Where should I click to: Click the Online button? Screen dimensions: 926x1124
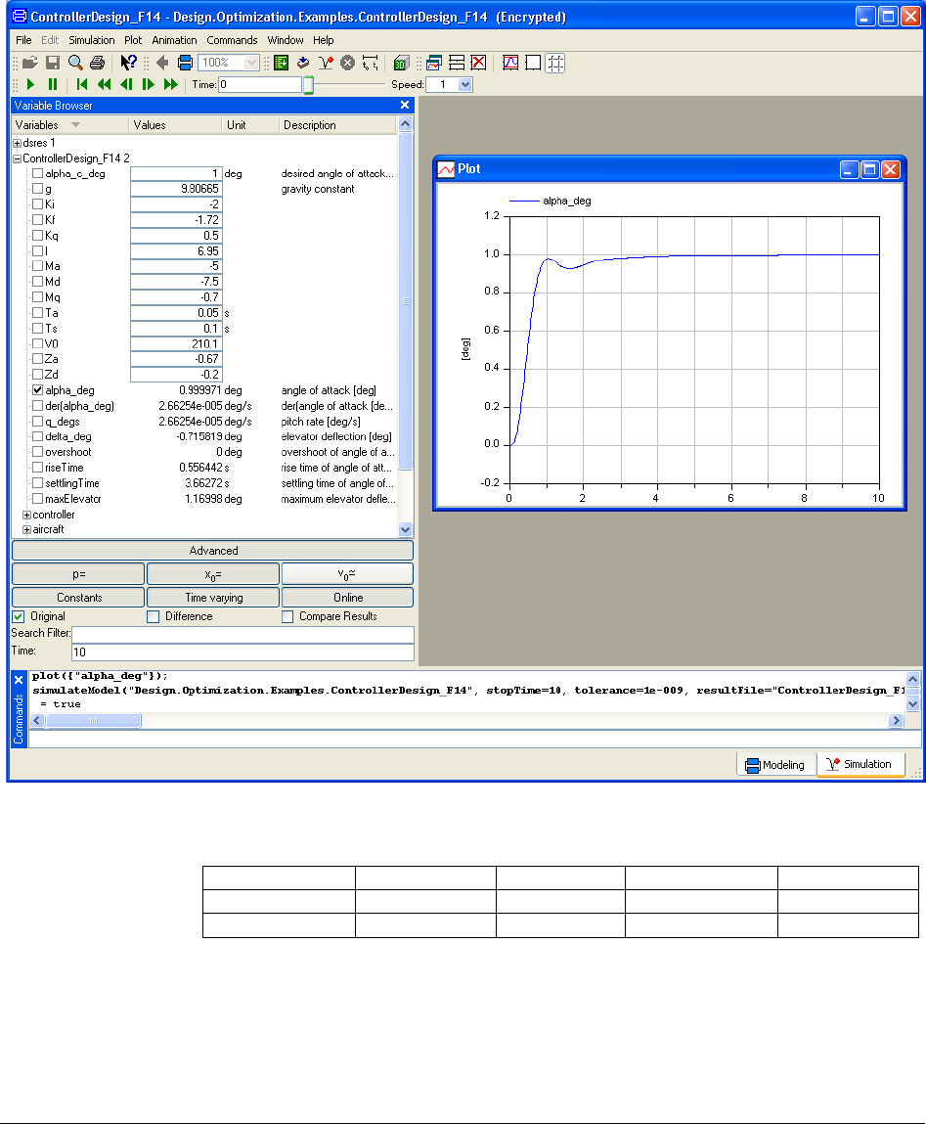[347, 598]
